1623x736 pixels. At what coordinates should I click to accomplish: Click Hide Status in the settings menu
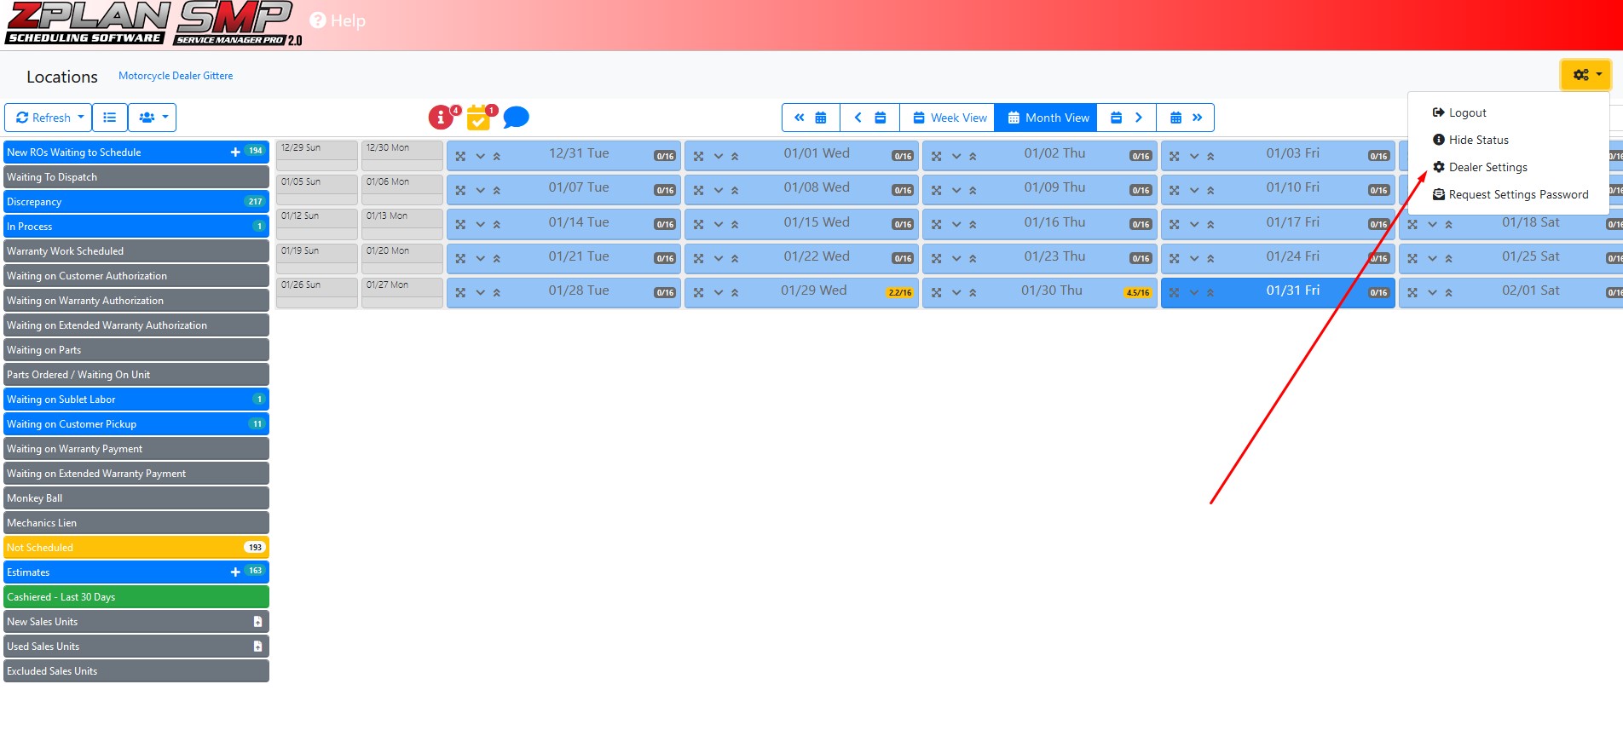pyautogui.click(x=1478, y=140)
